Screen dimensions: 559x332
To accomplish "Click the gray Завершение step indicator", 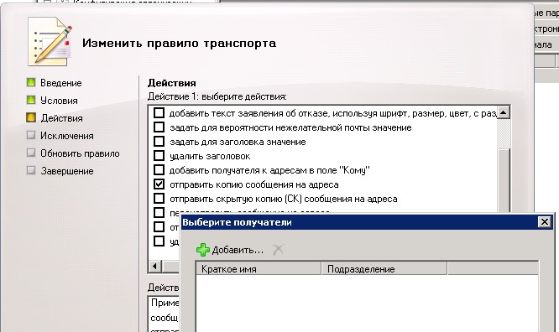I will pos(31,170).
